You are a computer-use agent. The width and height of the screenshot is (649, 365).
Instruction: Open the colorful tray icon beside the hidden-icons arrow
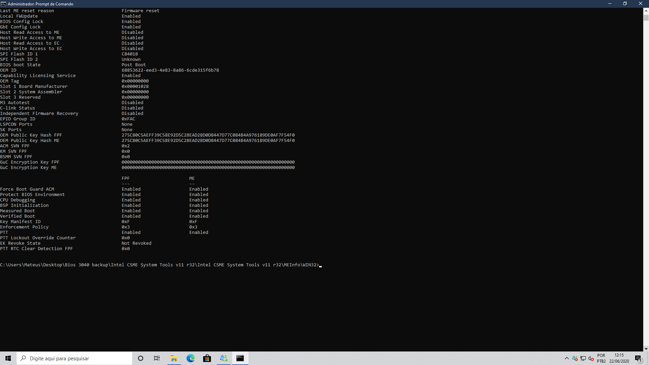click(575, 358)
